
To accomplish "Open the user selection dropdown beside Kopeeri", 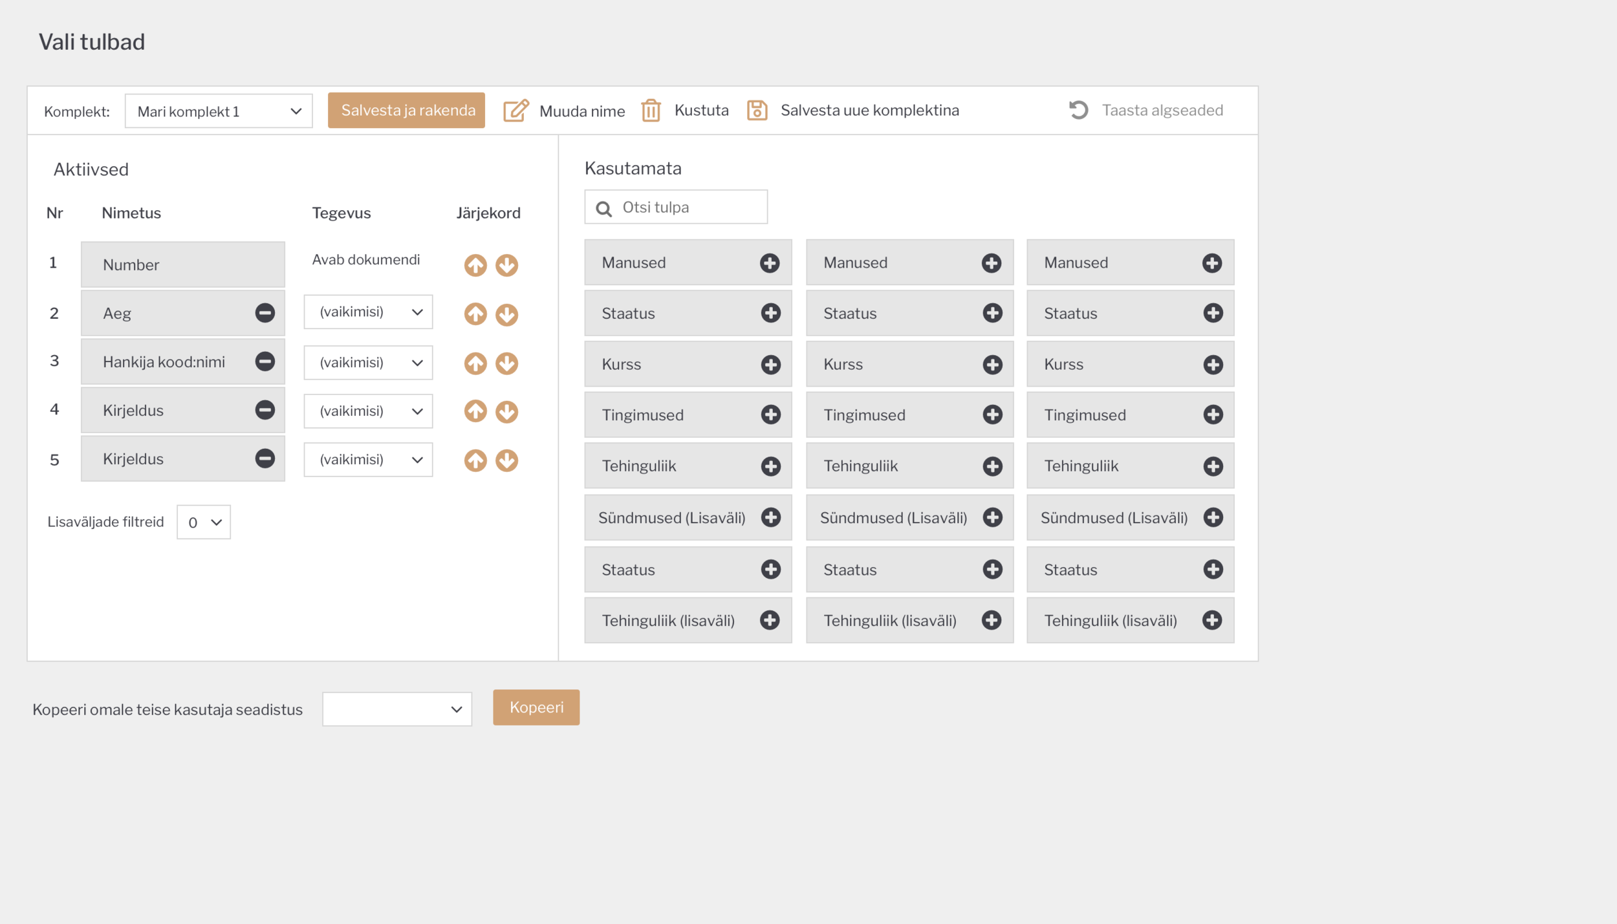I will 396,709.
